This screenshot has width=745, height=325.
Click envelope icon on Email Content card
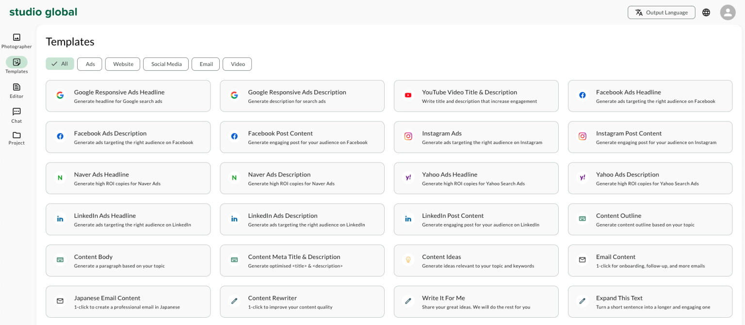(x=583, y=260)
